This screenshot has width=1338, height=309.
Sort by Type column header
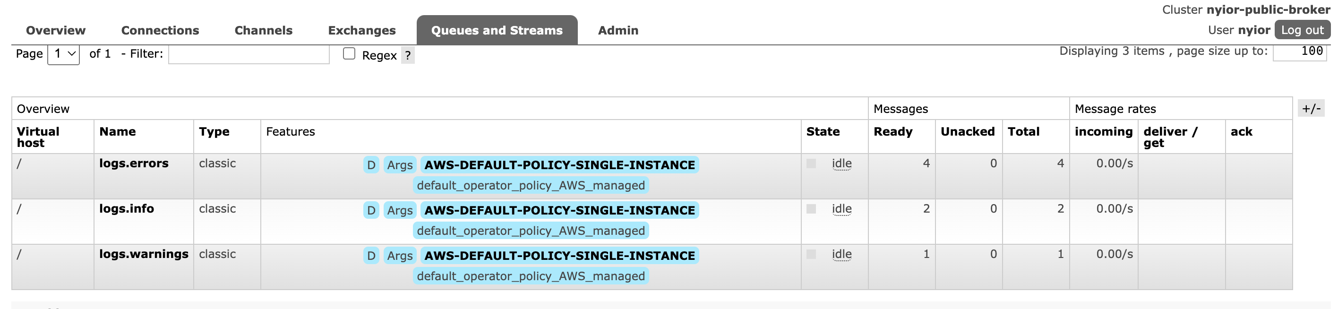point(214,132)
